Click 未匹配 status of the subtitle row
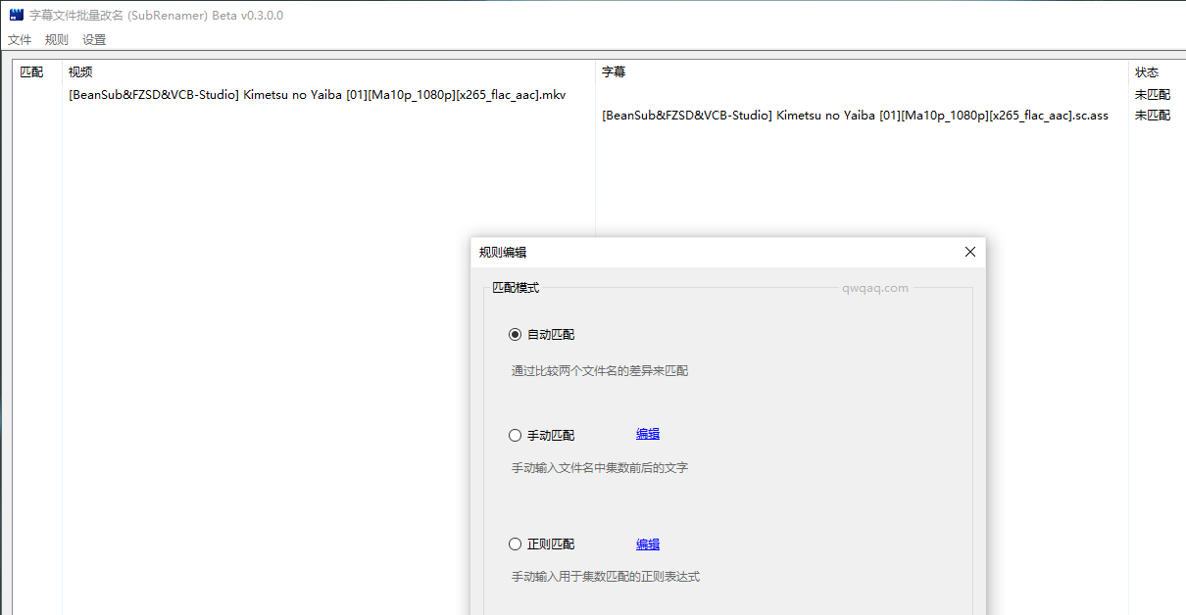 (1152, 116)
